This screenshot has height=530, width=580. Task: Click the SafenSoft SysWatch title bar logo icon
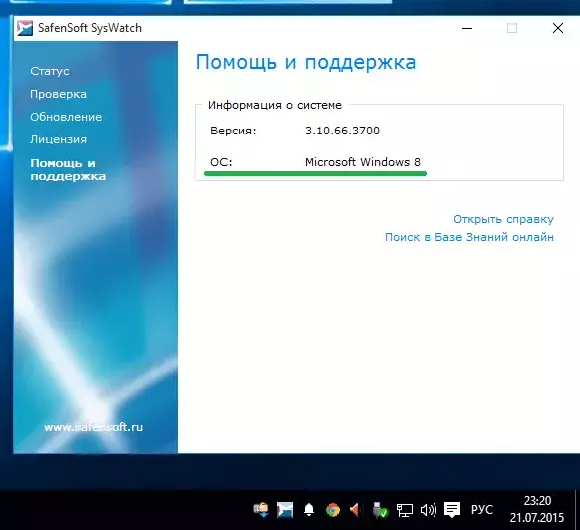25,28
